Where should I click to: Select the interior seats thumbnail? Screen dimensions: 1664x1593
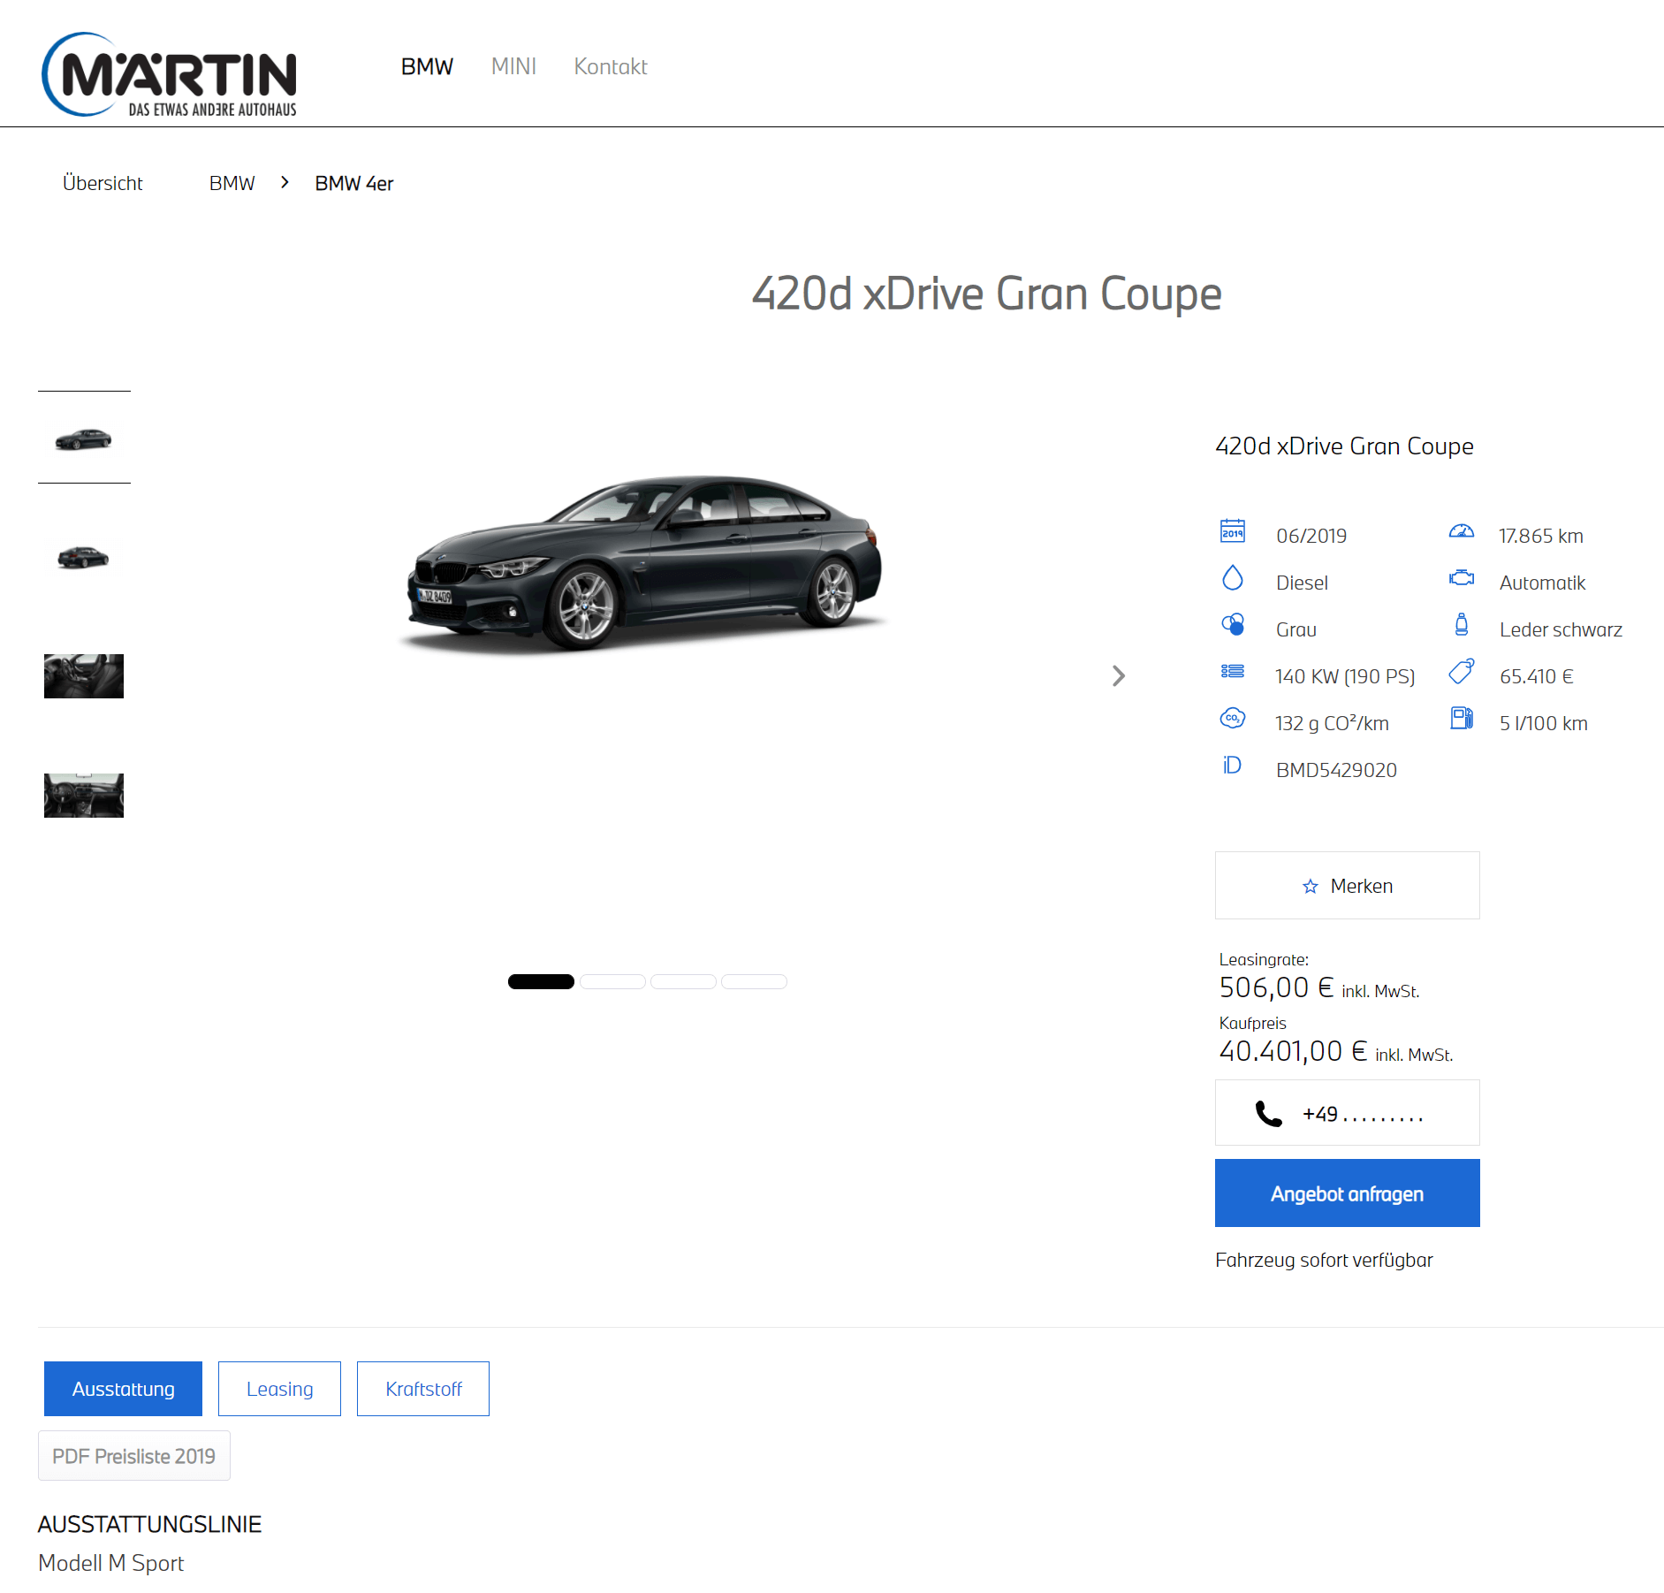point(84,676)
